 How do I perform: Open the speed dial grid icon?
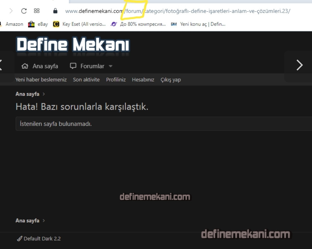[x=37, y=11]
